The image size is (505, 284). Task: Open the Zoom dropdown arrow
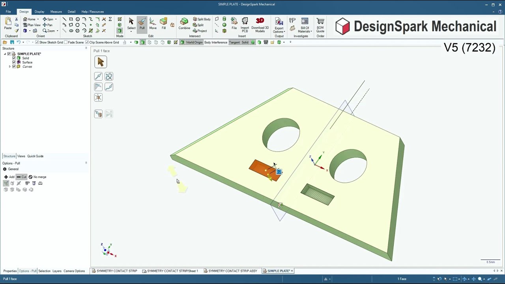click(57, 31)
